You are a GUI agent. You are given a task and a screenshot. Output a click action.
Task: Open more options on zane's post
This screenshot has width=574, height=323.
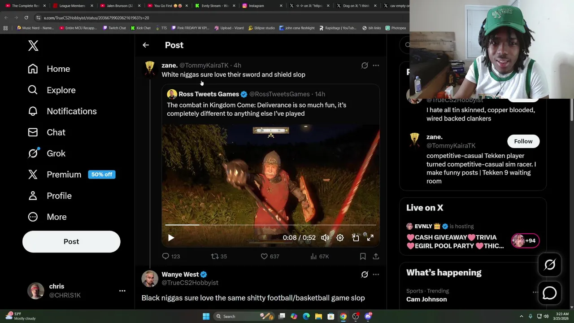[376, 65]
